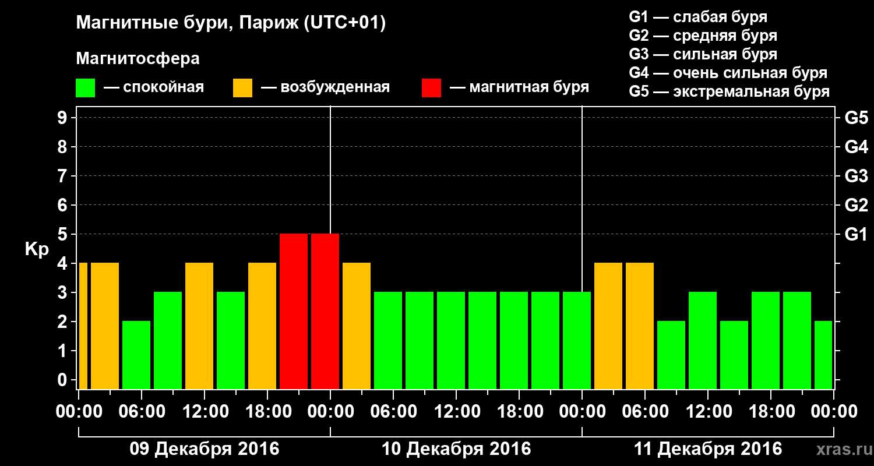Click the red 'магнитная буря' legend swatch
Image resolution: width=874 pixels, height=466 pixels.
pyautogui.click(x=431, y=88)
